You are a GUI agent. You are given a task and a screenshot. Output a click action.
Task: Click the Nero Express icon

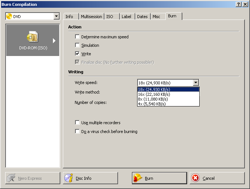pos(11,178)
